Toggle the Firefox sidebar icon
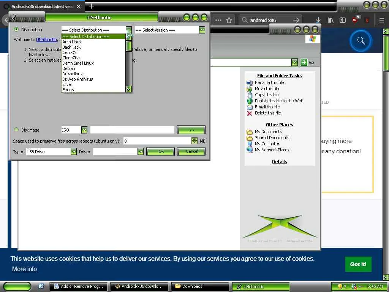 342,20
